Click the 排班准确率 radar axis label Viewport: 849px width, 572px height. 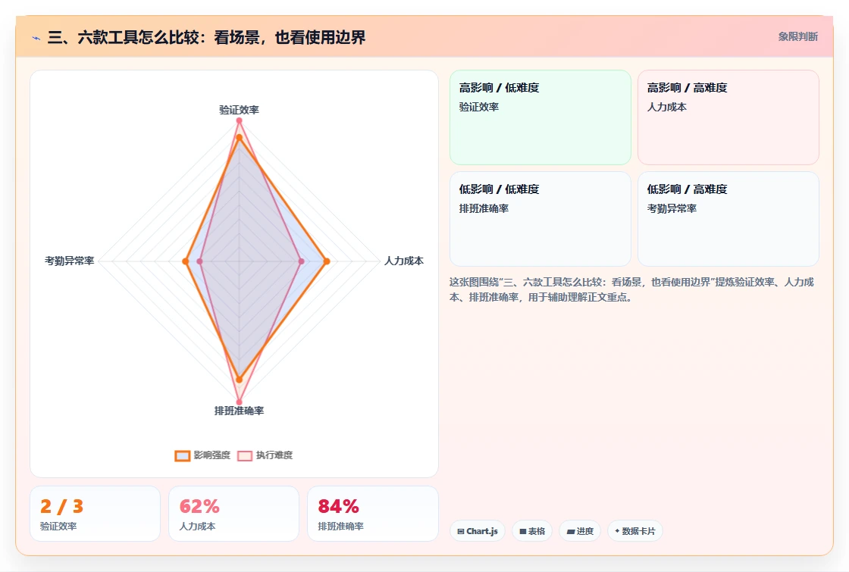(239, 411)
